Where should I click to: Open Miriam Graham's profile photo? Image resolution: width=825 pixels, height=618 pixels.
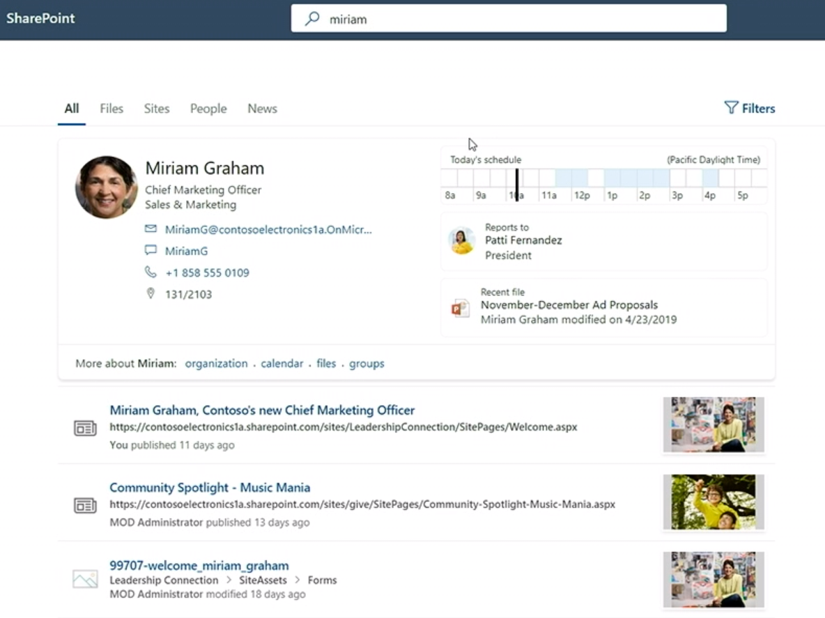(x=107, y=187)
